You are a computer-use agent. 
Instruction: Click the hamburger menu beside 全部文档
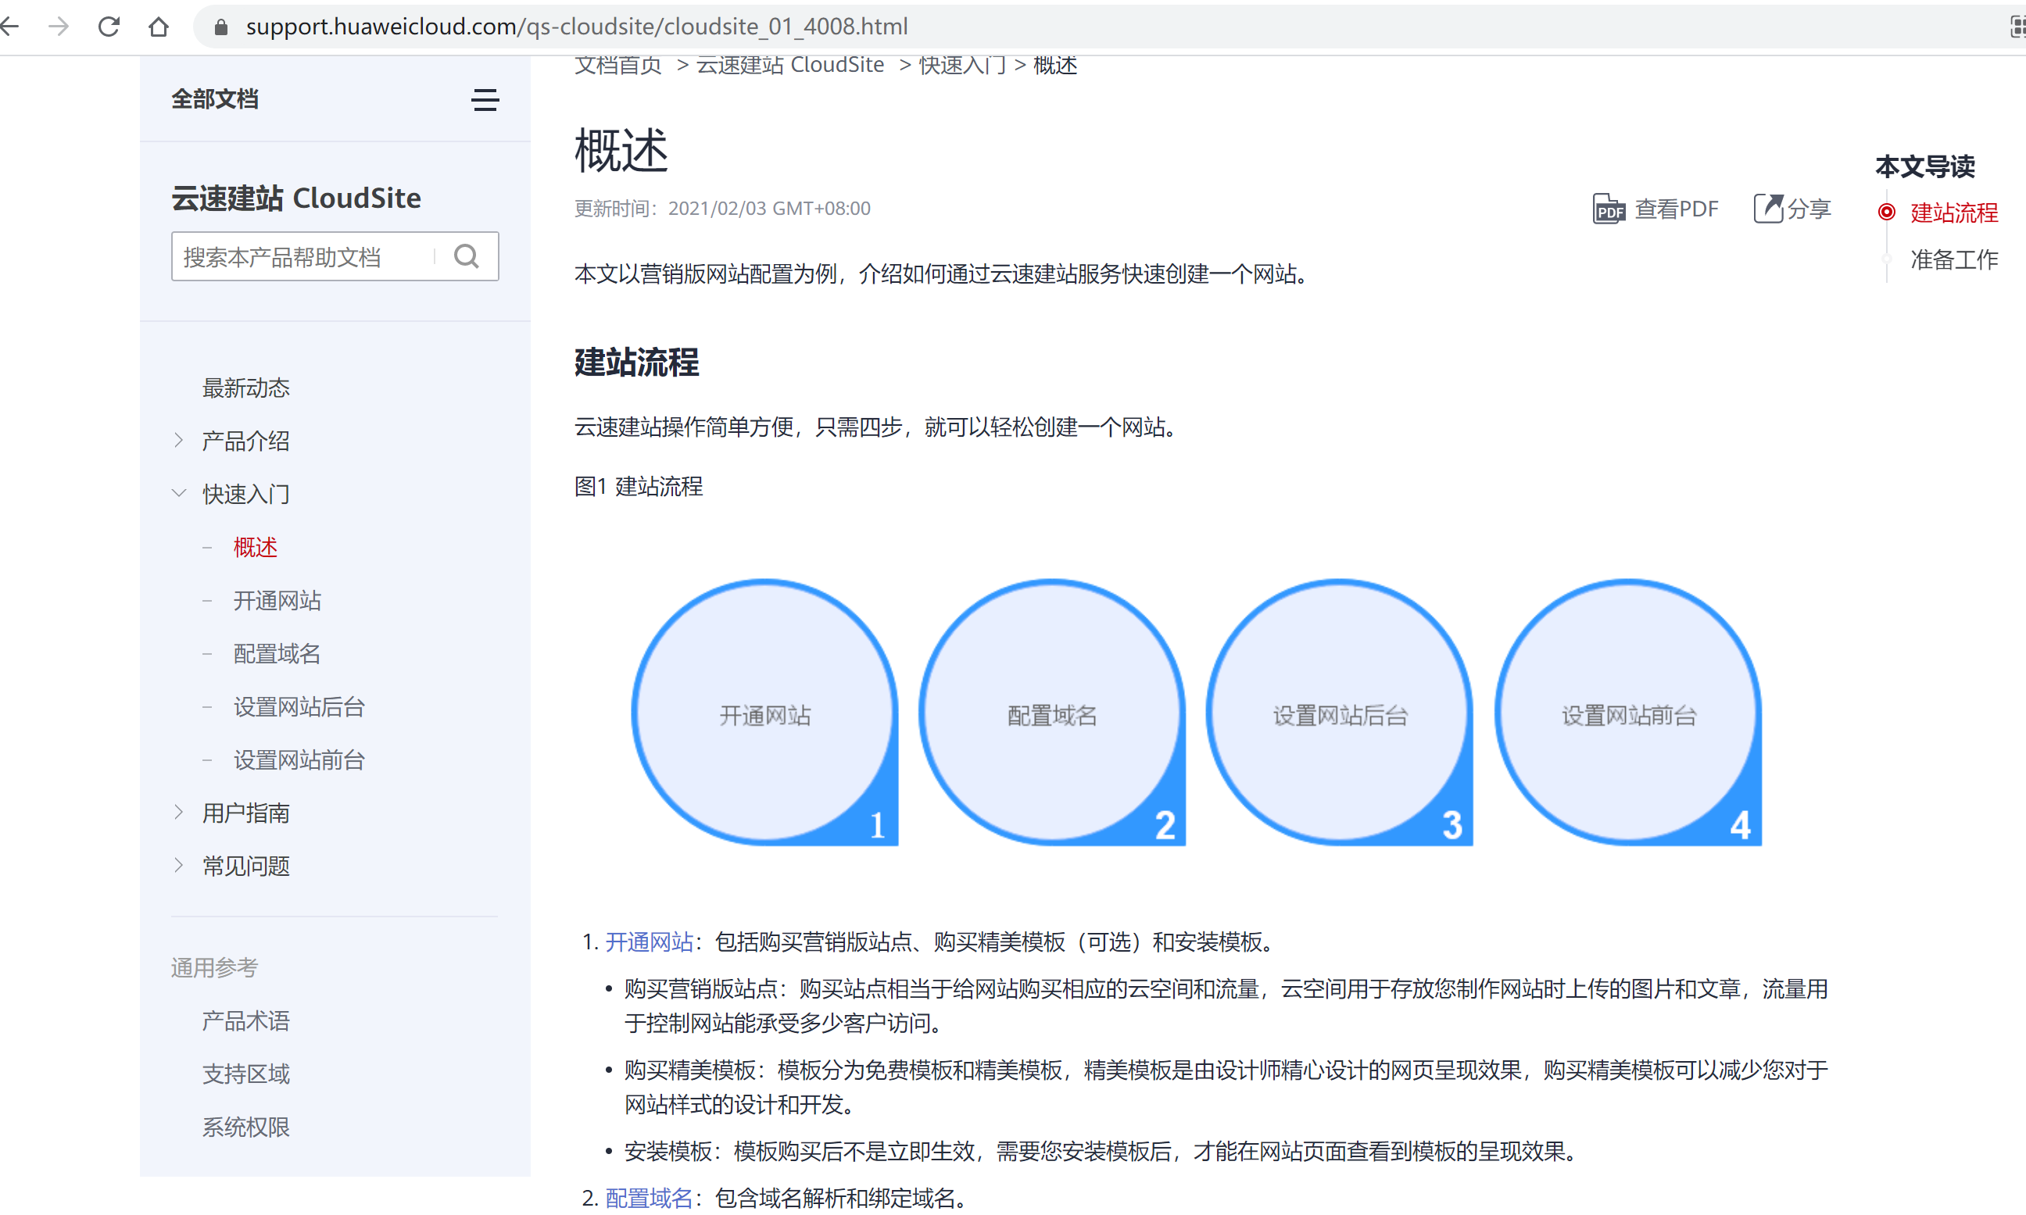pyautogui.click(x=485, y=100)
